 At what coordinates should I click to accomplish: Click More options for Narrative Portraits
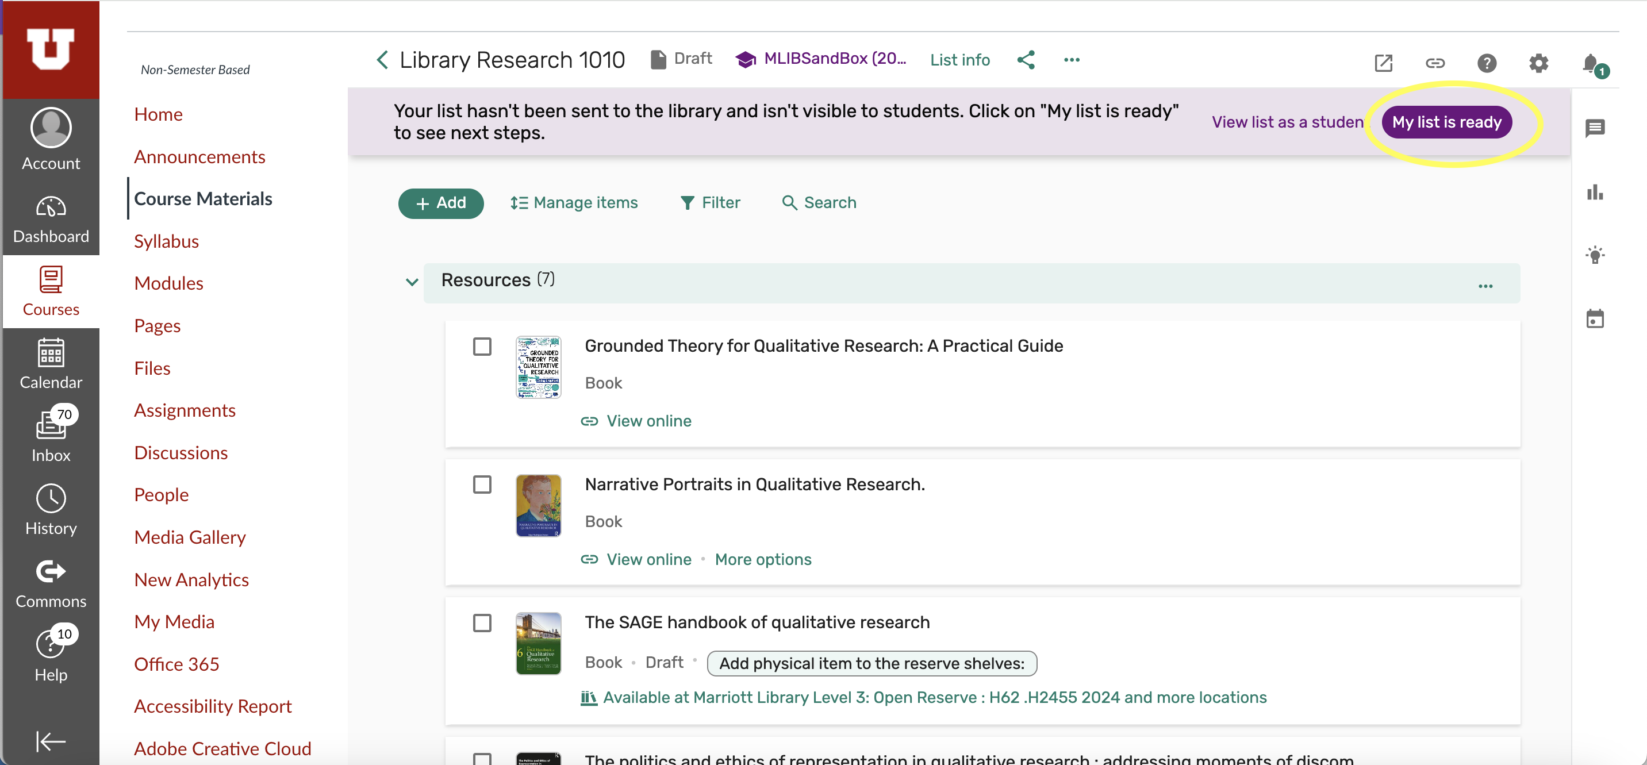pyautogui.click(x=763, y=560)
